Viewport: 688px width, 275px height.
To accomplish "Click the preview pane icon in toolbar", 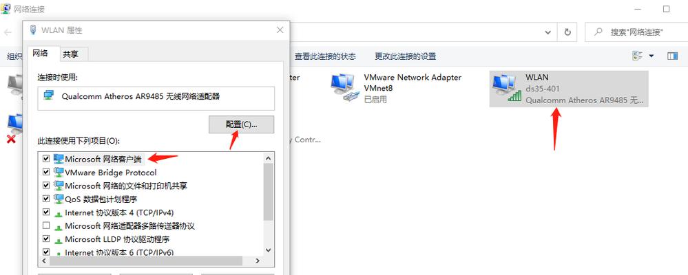I will 672,56.
